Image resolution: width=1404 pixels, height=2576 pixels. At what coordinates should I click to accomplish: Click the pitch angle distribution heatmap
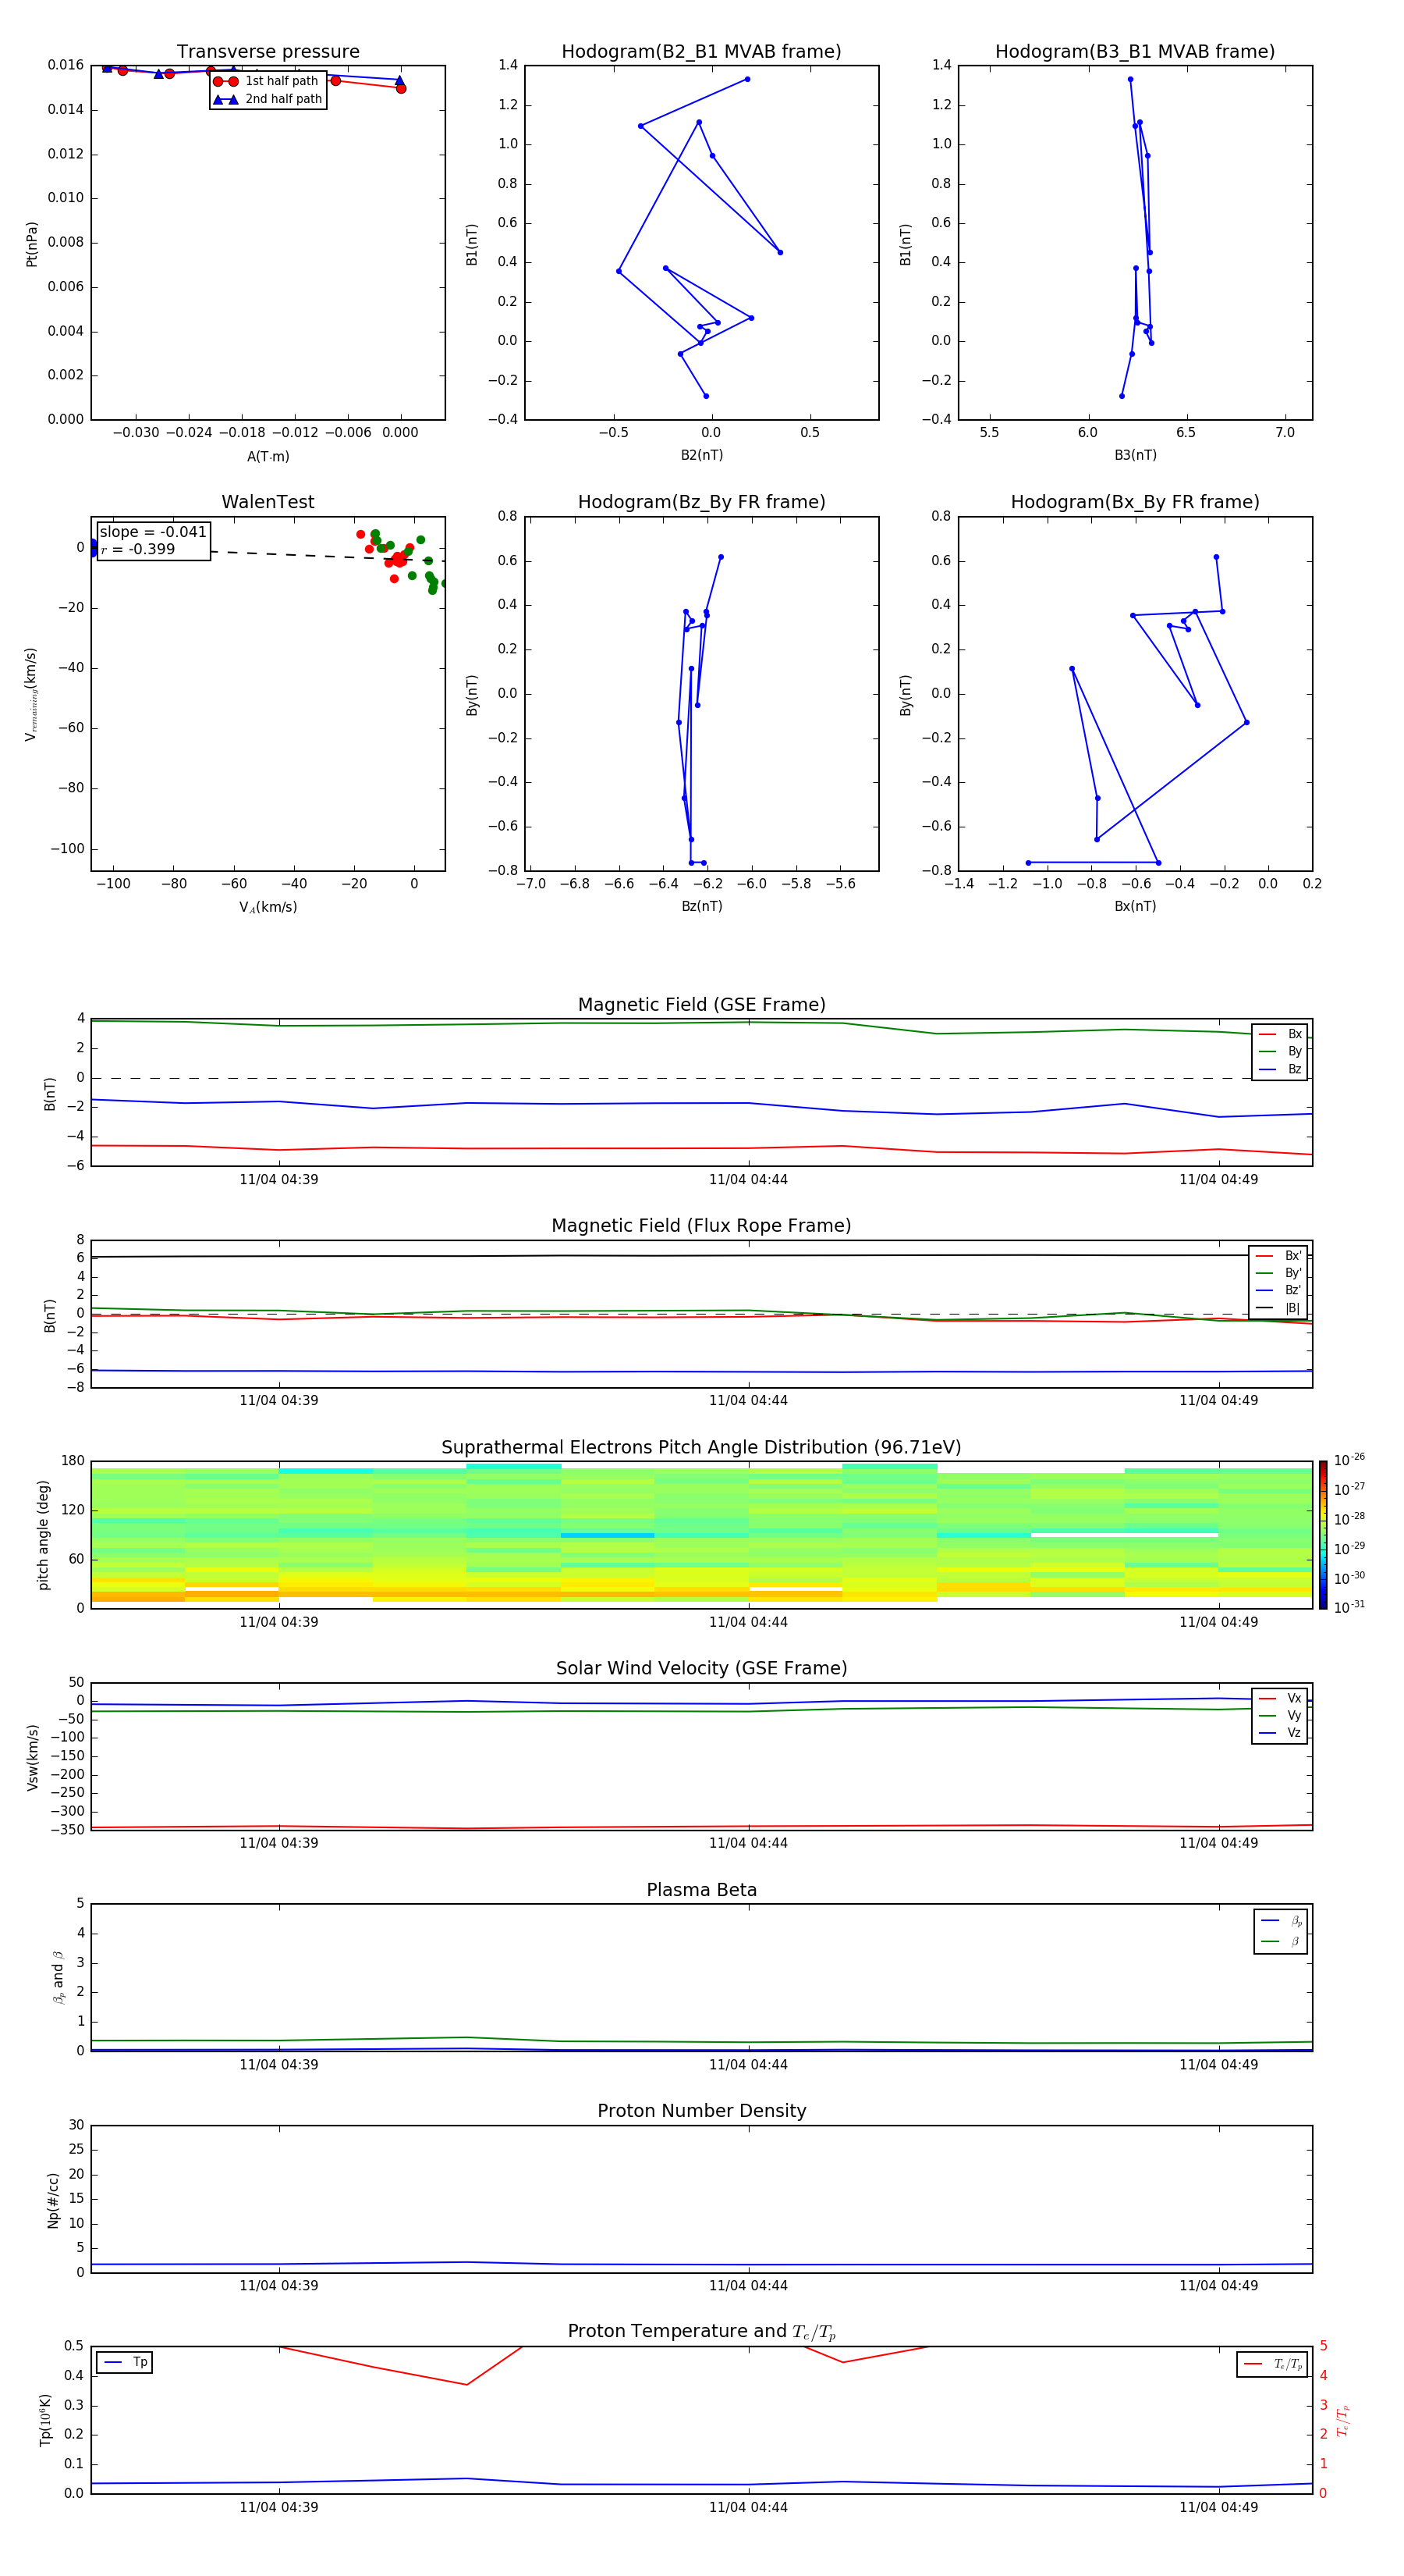click(701, 1535)
